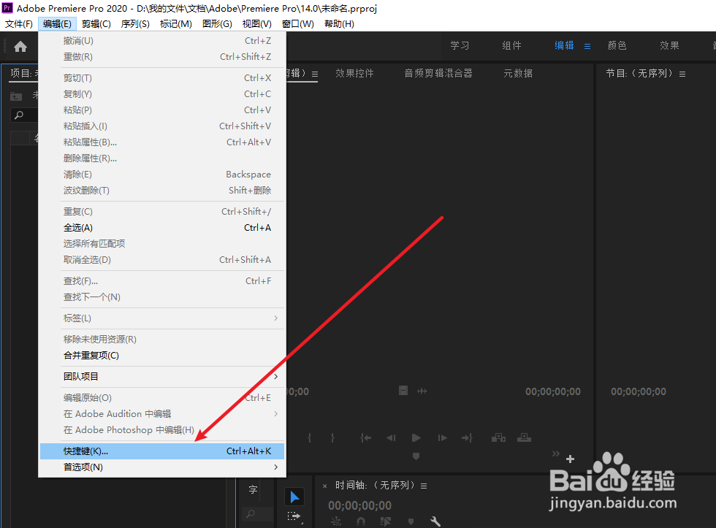The image size is (716, 528).
Task: Open the 标记(M) menu
Action: pyautogui.click(x=176, y=23)
